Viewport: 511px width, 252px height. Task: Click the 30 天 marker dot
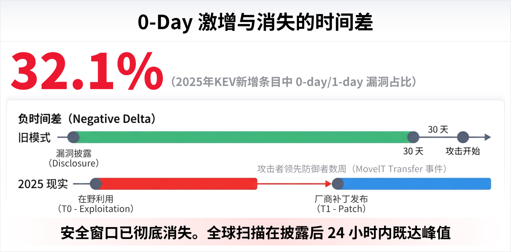[x=413, y=137]
